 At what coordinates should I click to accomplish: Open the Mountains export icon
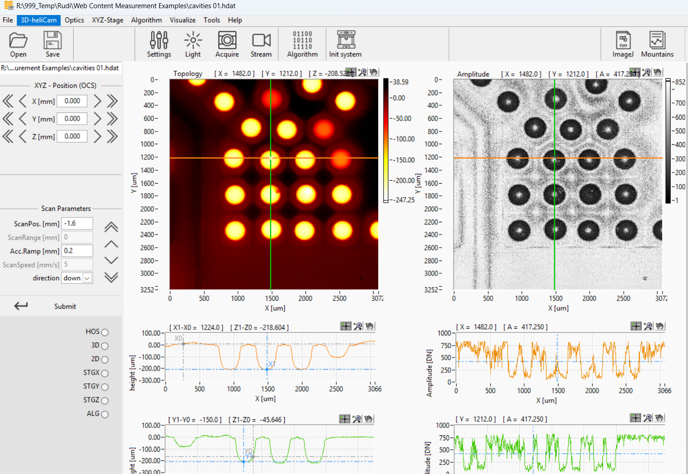click(657, 41)
